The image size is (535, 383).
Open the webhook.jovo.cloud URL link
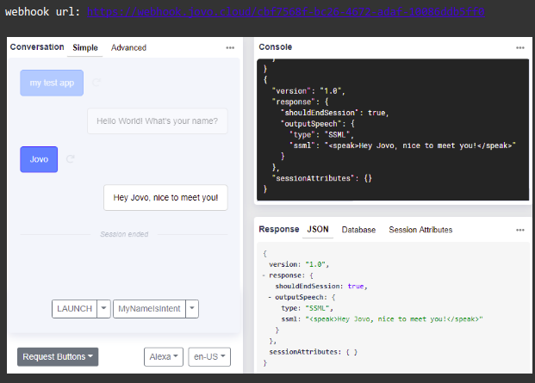(285, 12)
